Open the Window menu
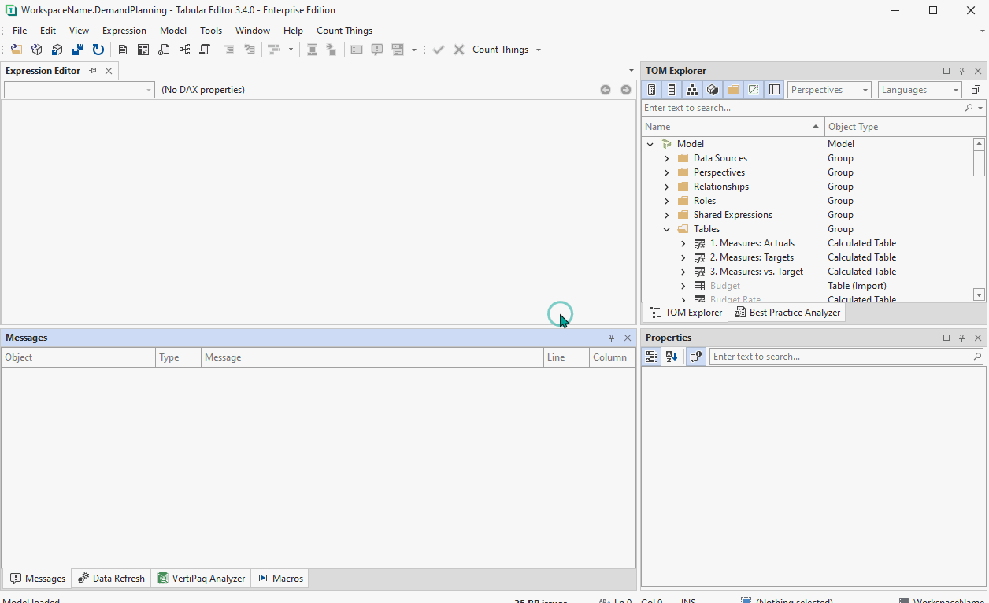The image size is (989, 603). click(x=252, y=31)
